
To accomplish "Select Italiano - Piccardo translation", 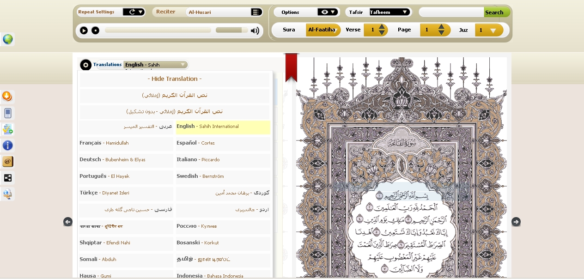I will point(223,160).
